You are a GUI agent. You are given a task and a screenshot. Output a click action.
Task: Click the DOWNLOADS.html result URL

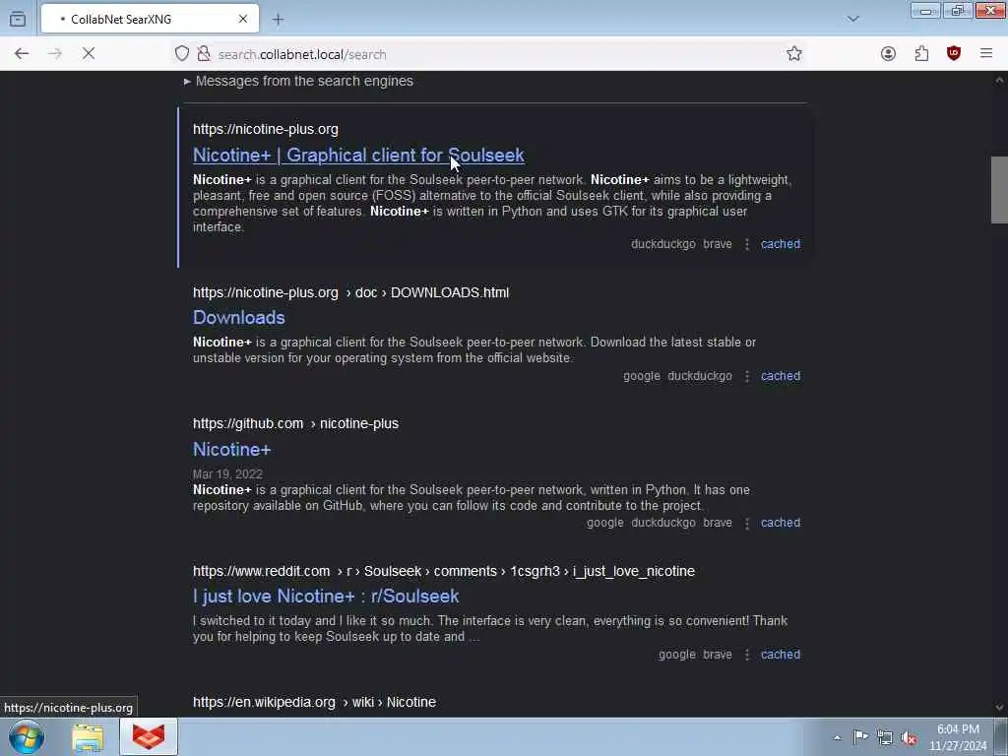(x=351, y=292)
